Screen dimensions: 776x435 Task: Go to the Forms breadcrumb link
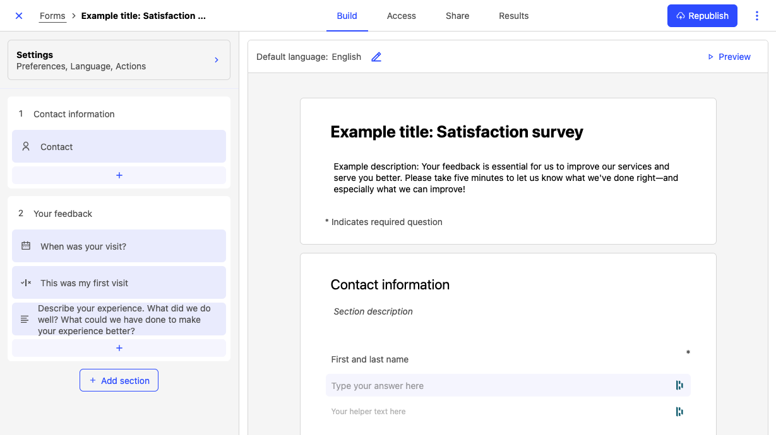pos(52,16)
